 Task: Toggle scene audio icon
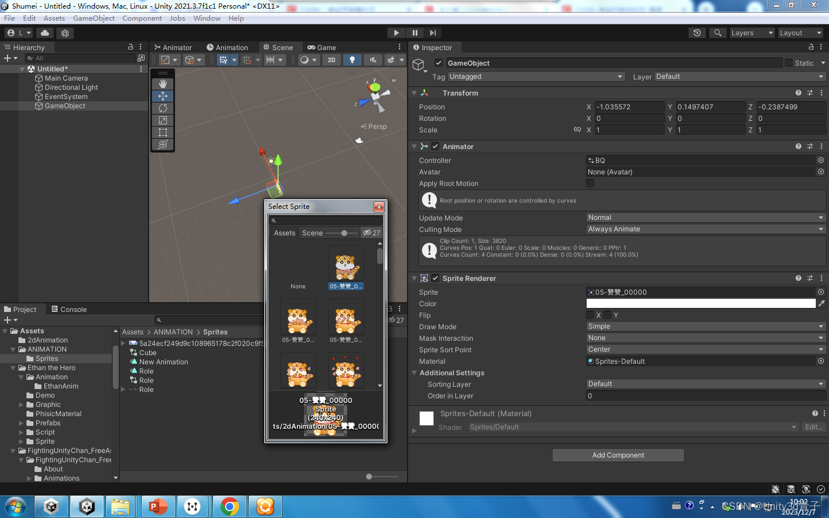pyautogui.click(x=373, y=60)
